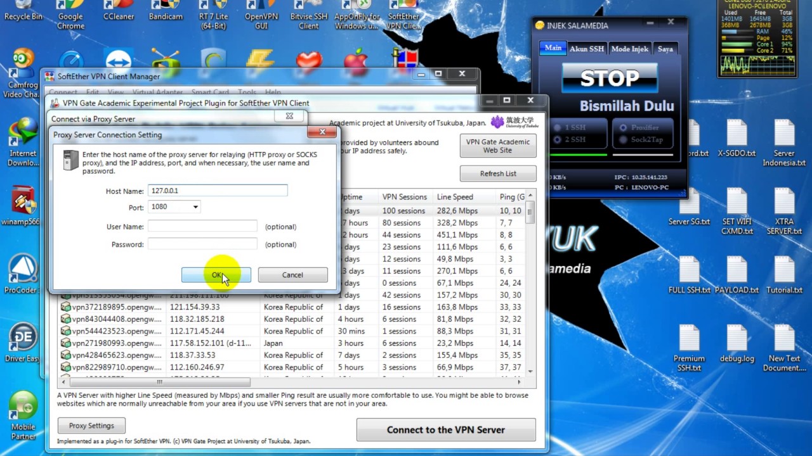Viewport: 812px width, 456px height.
Task: Click the red apple desktop icon
Action: tap(356, 61)
